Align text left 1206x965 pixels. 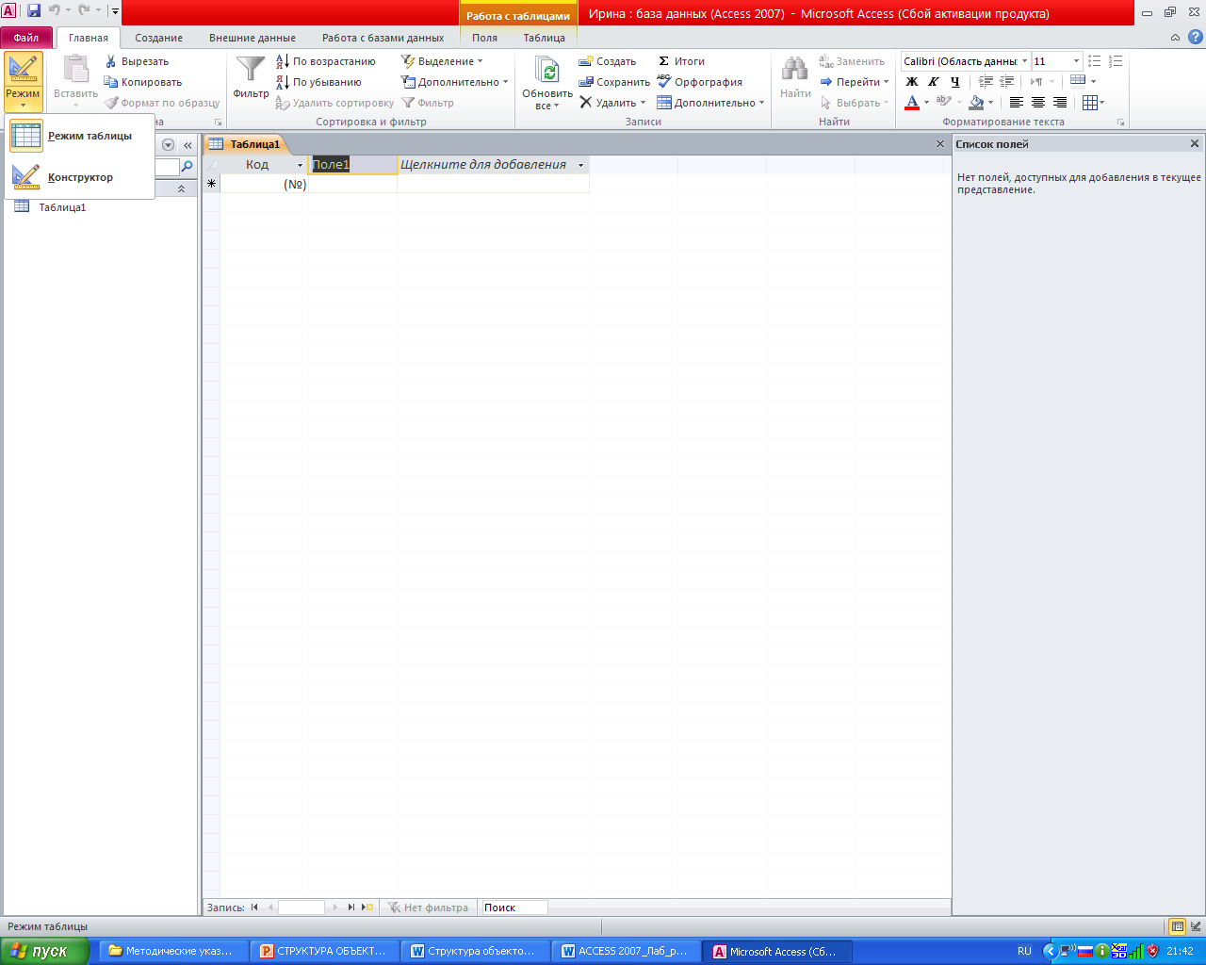(1017, 103)
